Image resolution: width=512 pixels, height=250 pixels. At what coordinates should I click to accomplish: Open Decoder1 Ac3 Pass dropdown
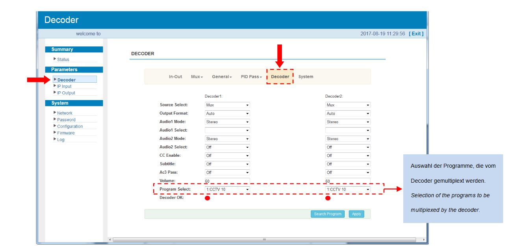[227, 172]
